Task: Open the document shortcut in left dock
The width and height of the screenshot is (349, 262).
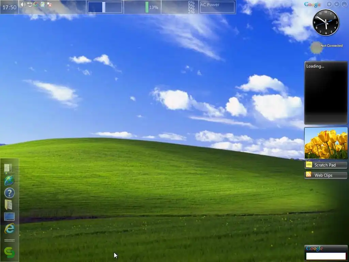Action: [8, 169]
